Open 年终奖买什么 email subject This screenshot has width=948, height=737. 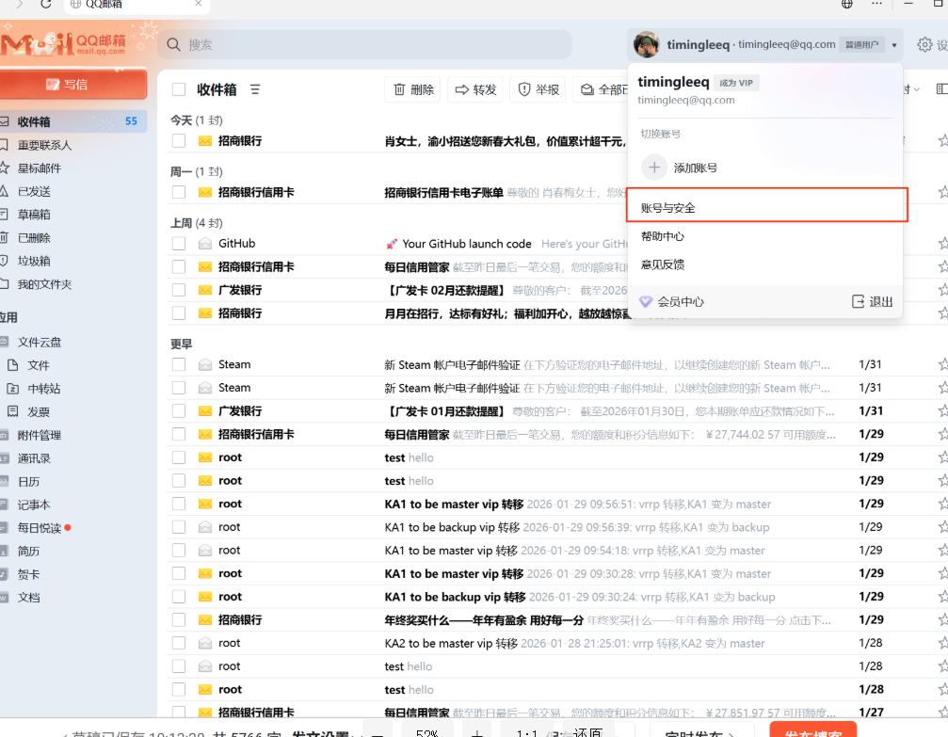484,619
